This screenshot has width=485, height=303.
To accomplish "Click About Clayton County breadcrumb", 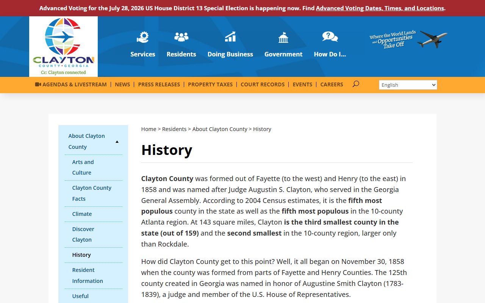I will coord(220,129).
